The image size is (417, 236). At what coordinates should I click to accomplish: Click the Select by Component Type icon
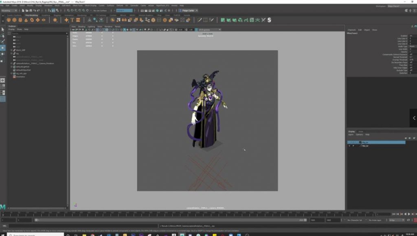tap(57, 11)
